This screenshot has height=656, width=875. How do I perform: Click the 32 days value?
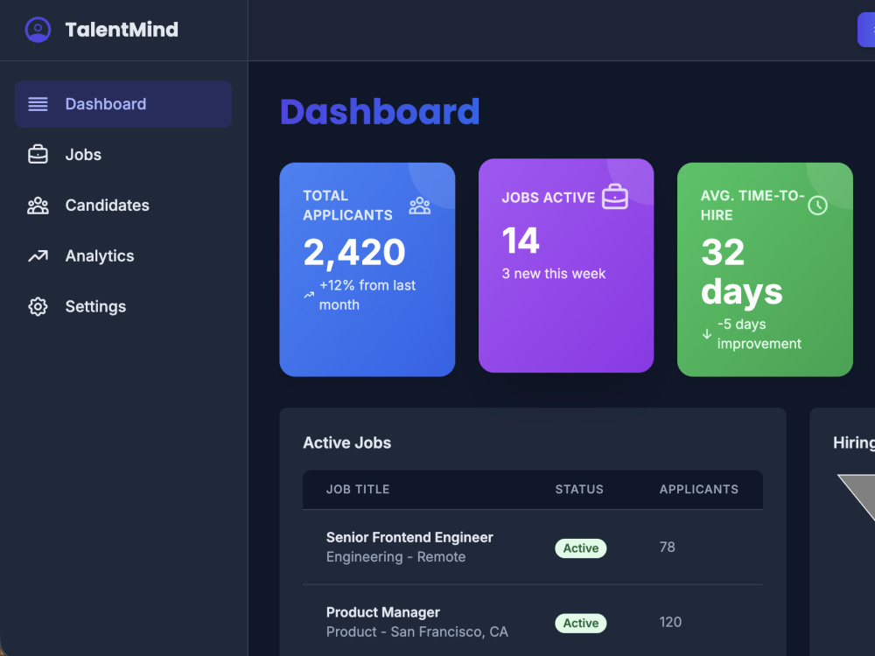(742, 272)
